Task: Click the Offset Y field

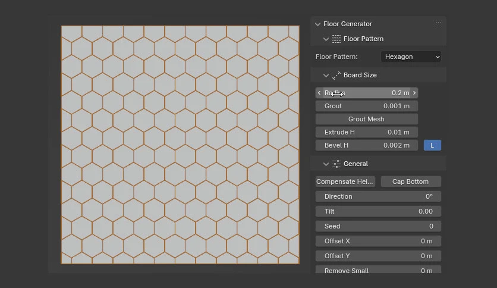Action: (x=378, y=256)
